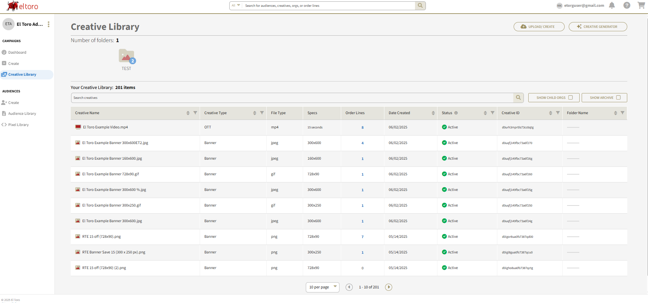Click the Creative Generator button
The image size is (648, 303).
coord(598,26)
